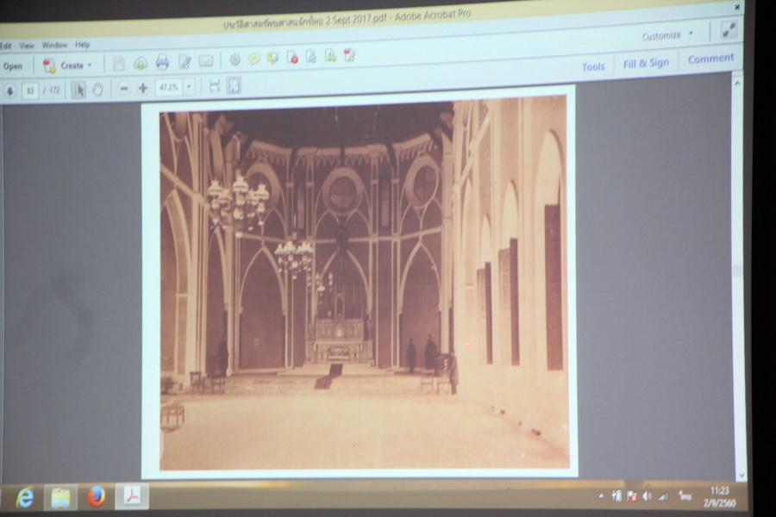Click the cloud upload icon
Image resolution: width=776 pixels, height=517 pixels.
click(x=141, y=63)
